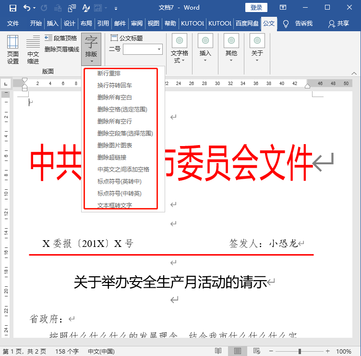361x356 pixels.
Task: Click the 中文缩进 icon
Action: tap(33, 49)
